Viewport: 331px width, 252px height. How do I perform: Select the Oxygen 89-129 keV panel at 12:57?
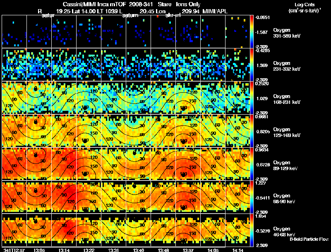(x=14, y=164)
